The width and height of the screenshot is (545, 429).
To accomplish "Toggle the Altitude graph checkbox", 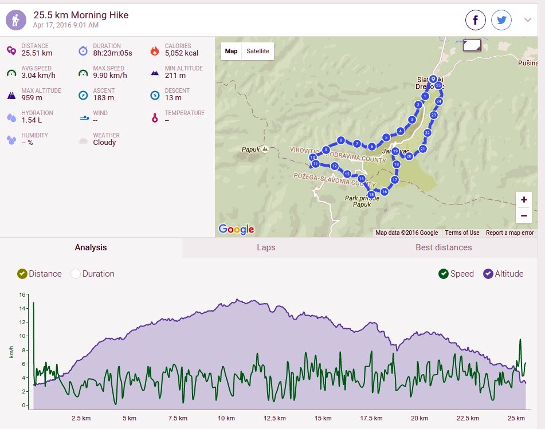I will (x=488, y=274).
